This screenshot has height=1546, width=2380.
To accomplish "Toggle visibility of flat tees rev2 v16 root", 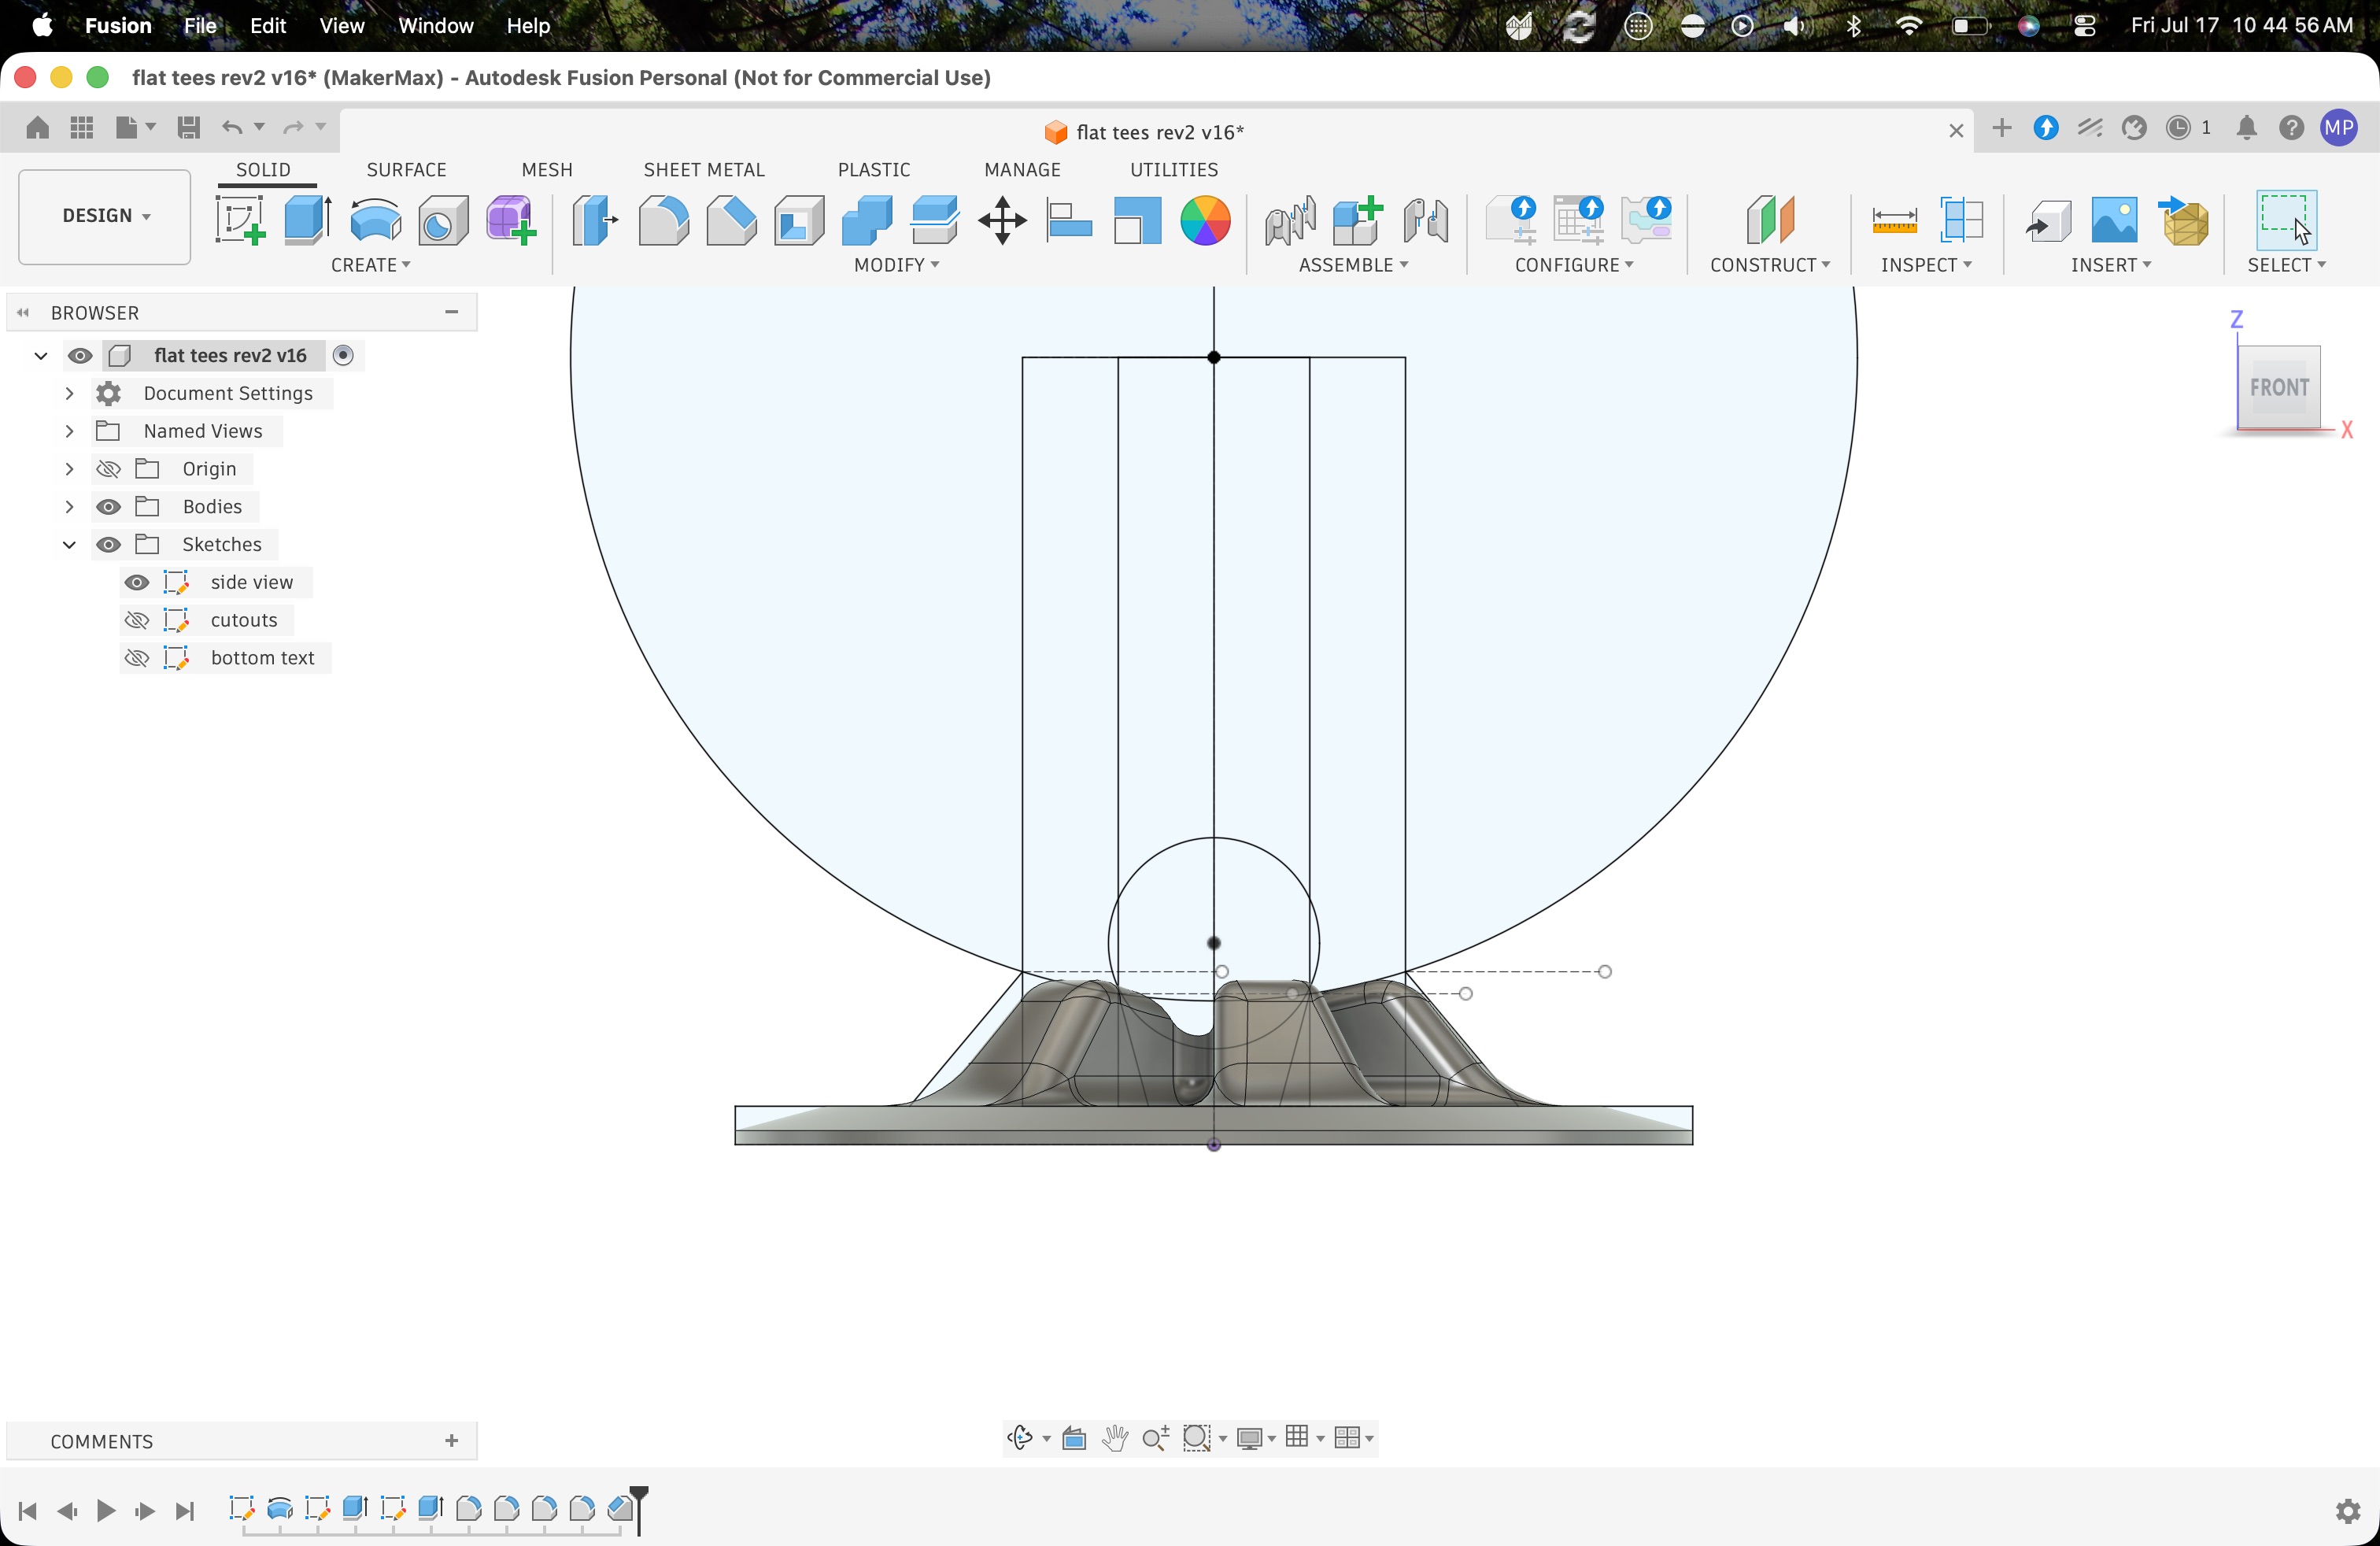I will [80, 356].
